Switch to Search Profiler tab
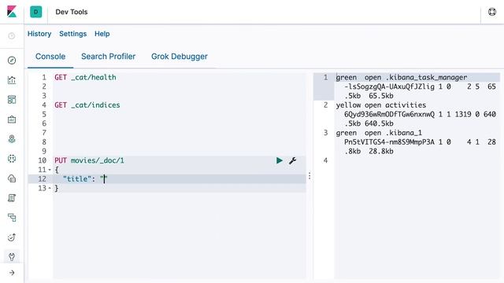The height and width of the screenshot is (283, 504). tap(109, 57)
